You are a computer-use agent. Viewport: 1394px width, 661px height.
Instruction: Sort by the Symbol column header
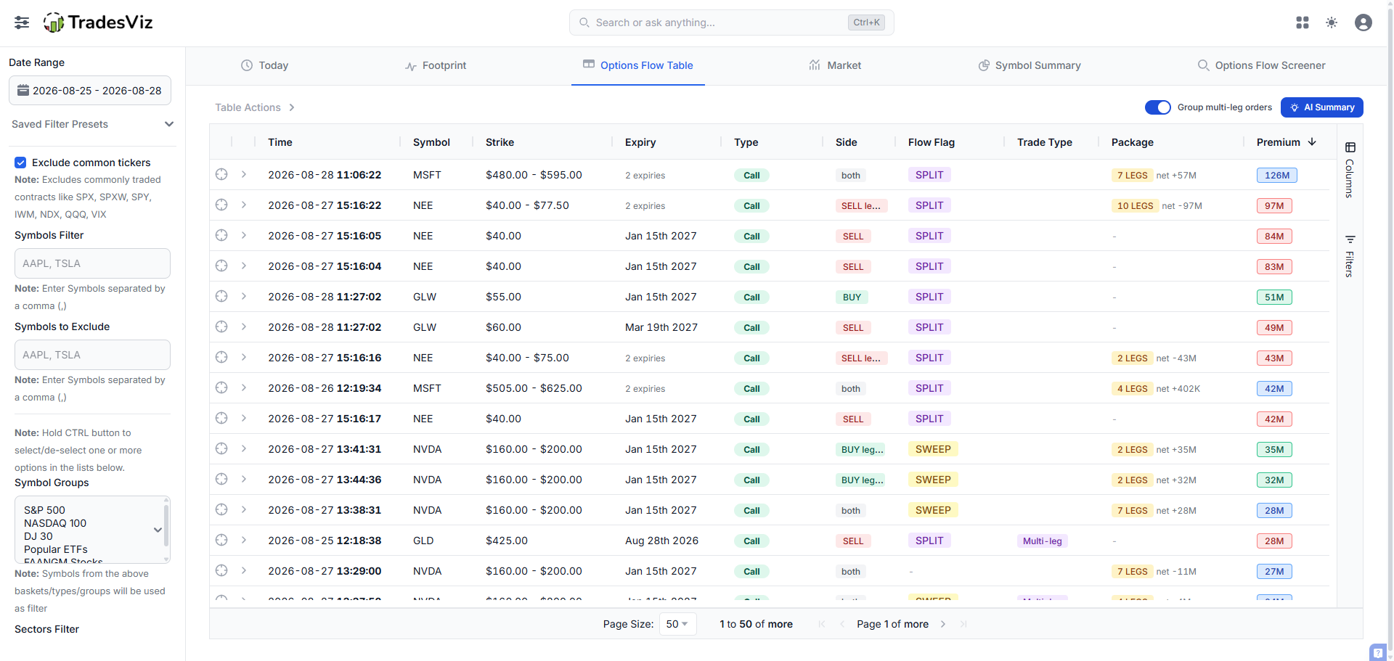pyautogui.click(x=431, y=142)
